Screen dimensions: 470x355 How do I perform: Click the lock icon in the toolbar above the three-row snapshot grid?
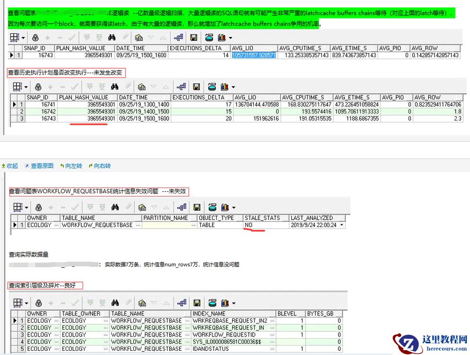pyautogui.click(x=38, y=87)
